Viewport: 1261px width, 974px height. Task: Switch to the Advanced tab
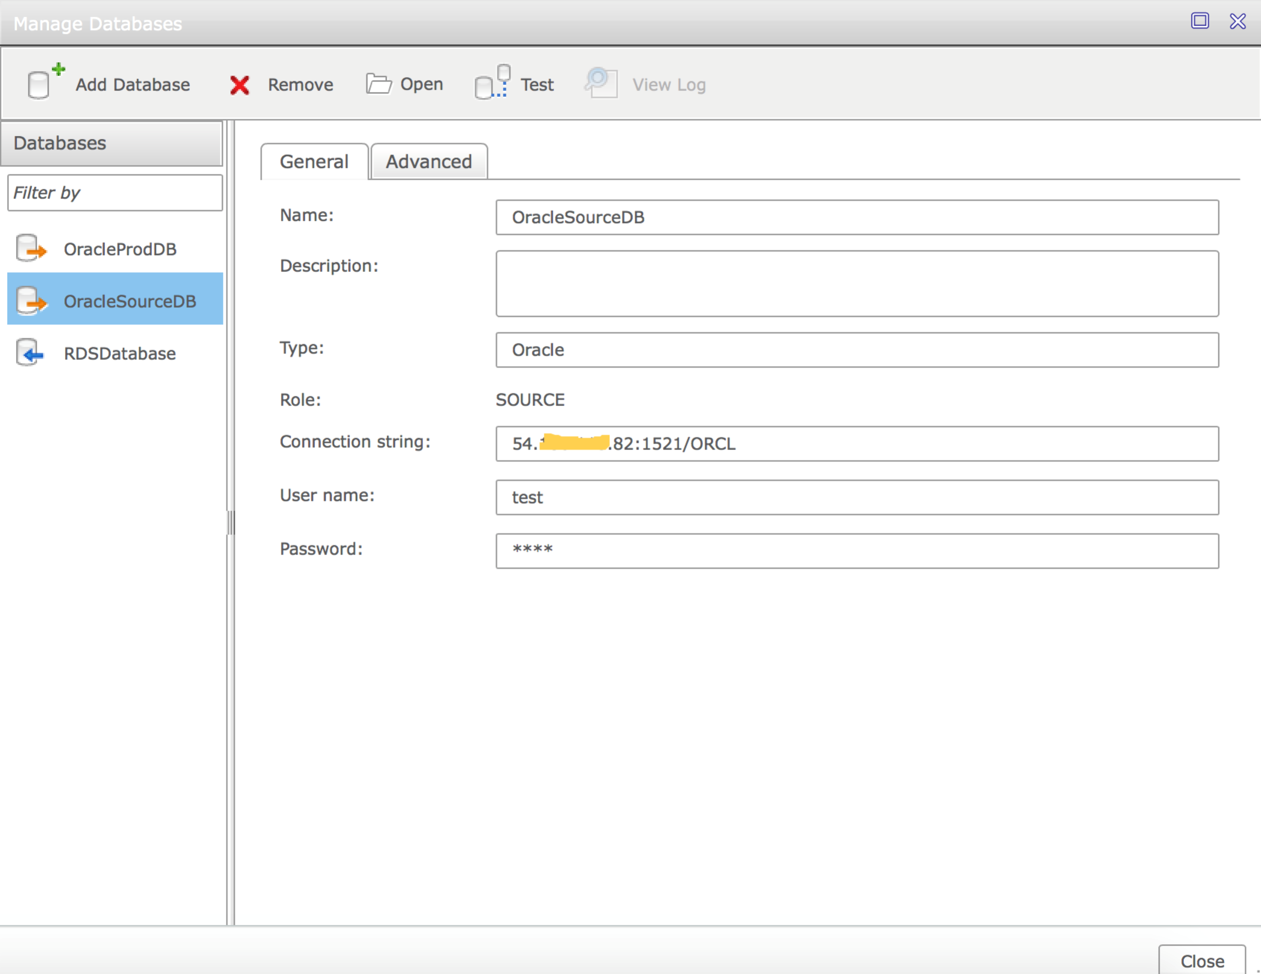429,162
